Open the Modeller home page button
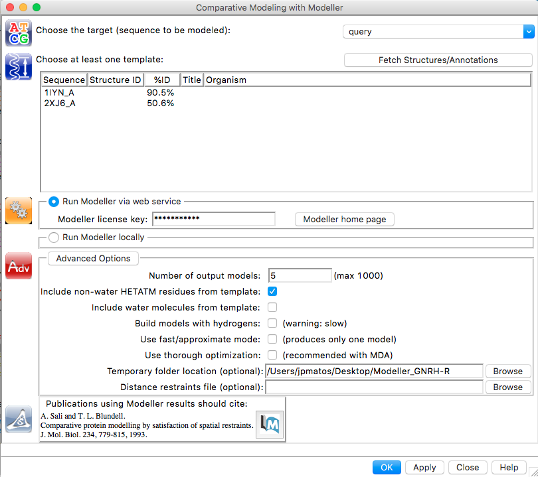The height and width of the screenshot is (477, 538). coord(345,220)
